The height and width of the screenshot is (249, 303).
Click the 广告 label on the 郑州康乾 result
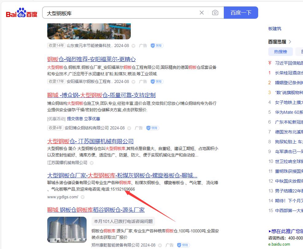pos(169,245)
